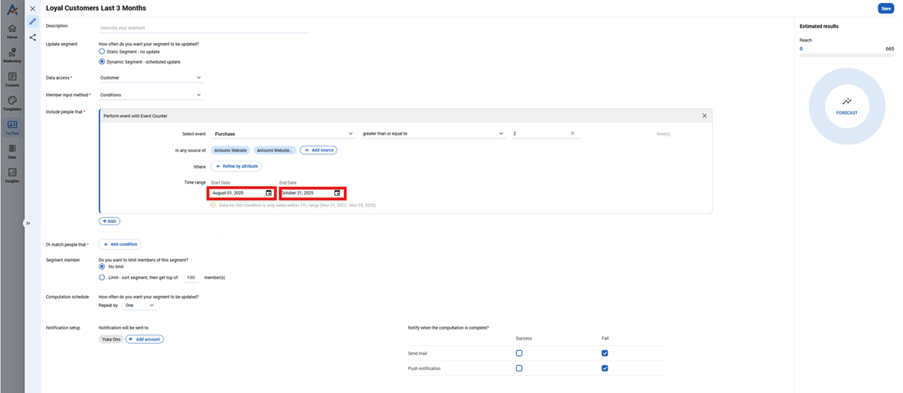Open Member input method Conditions dropdown
Screen dimensions: 903x393
coord(150,95)
